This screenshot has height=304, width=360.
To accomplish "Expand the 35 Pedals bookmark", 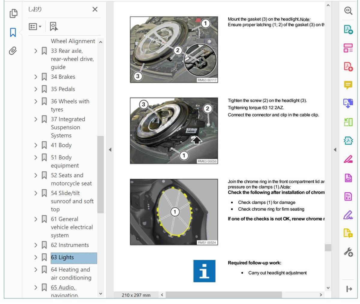I will pyautogui.click(x=36, y=89).
